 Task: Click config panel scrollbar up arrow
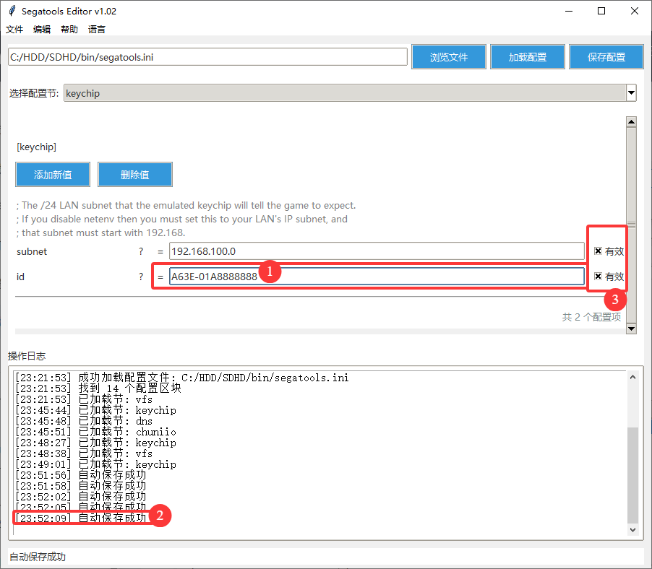(631, 122)
